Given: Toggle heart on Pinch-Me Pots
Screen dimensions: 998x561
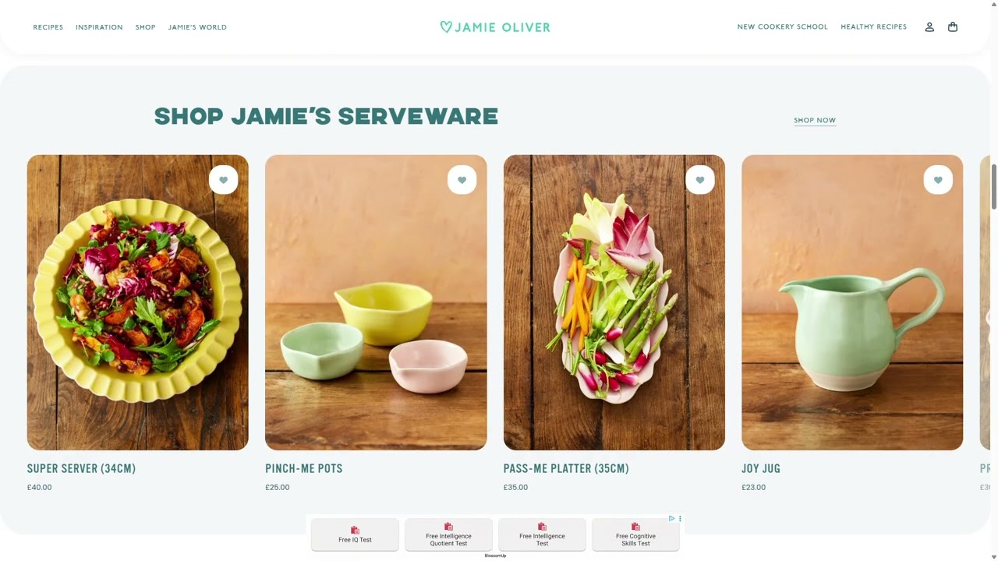Looking at the screenshot, I should tap(462, 180).
